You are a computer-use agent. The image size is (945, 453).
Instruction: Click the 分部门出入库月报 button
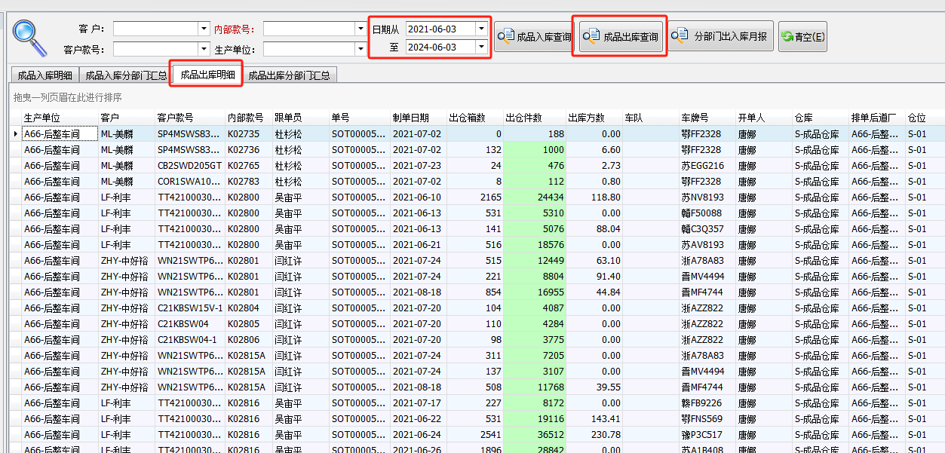[x=720, y=36]
